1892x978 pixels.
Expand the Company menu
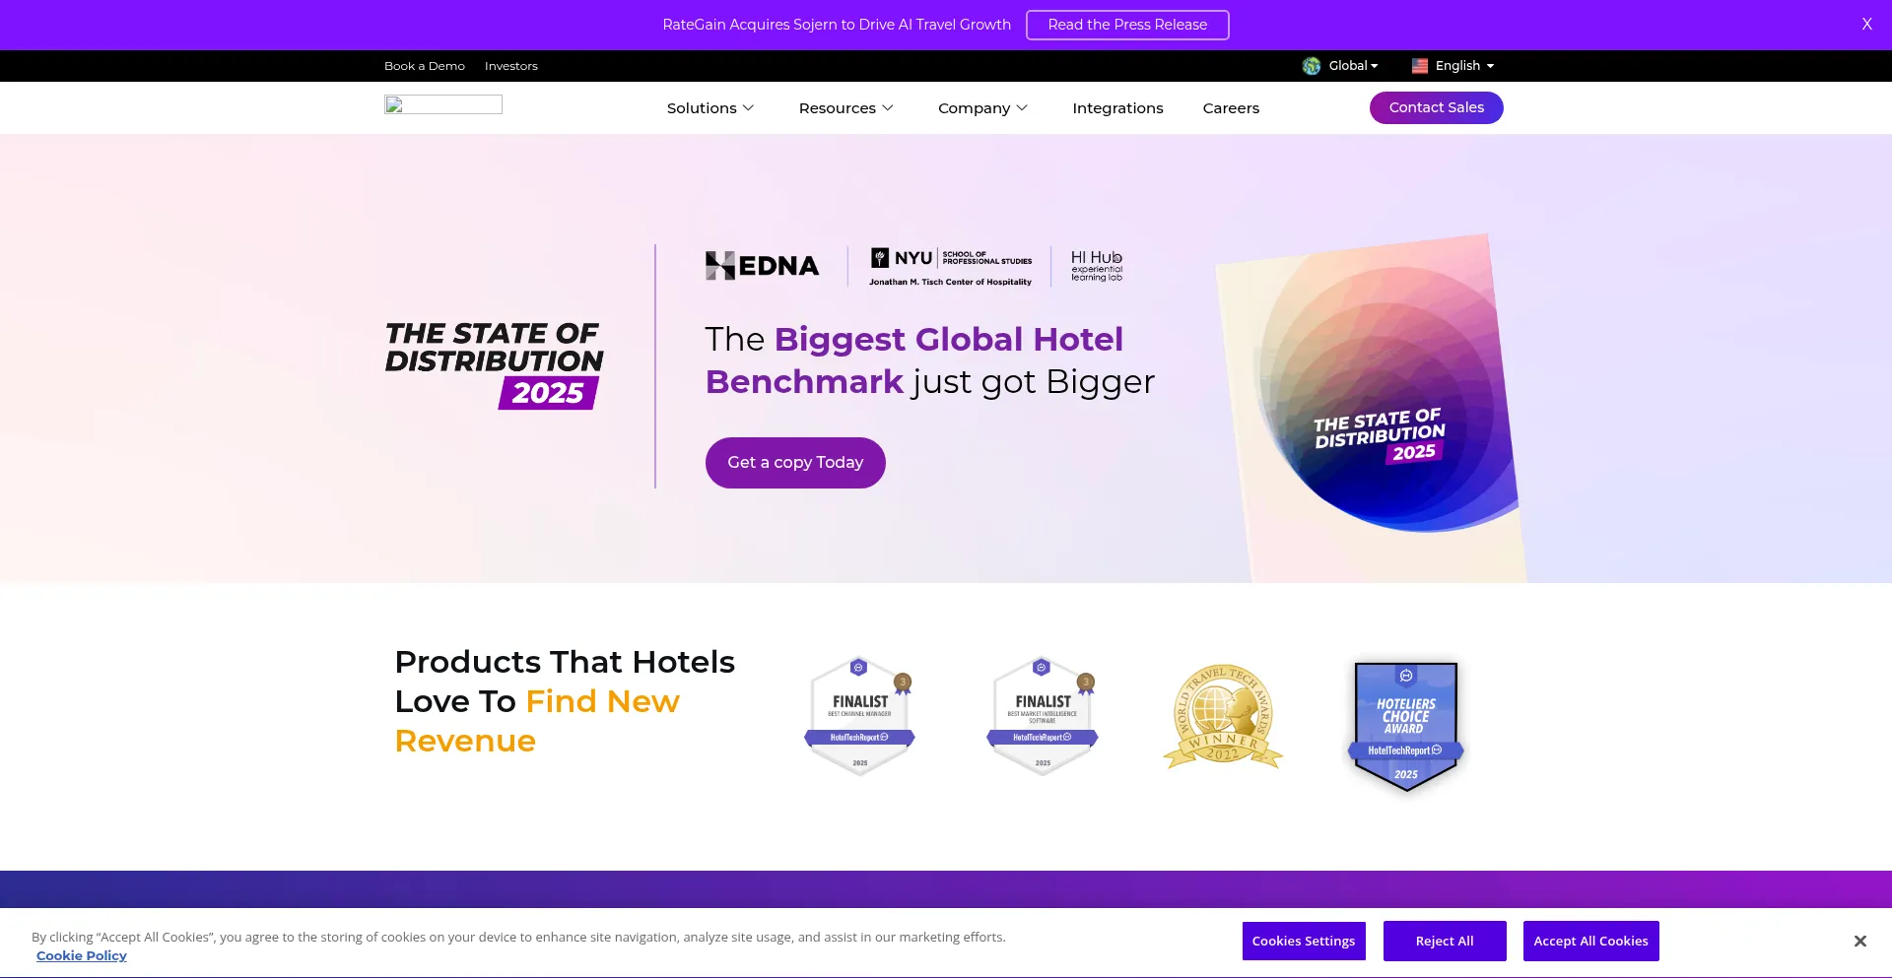point(983,108)
